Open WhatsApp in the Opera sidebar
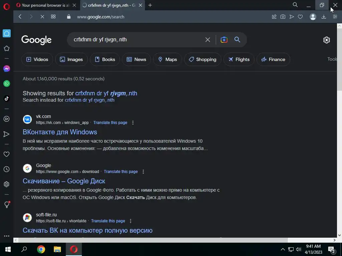Image resolution: width=342 pixels, height=256 pixels. pyautogui.click(x=7, y=84)
